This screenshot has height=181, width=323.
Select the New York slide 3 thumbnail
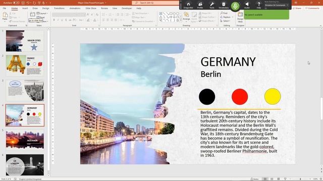click(25, 90)
